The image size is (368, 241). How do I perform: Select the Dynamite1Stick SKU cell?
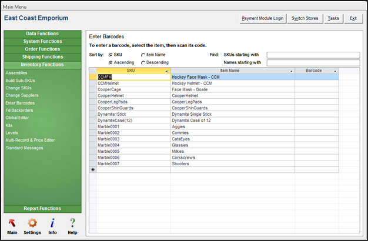[133, 114]
